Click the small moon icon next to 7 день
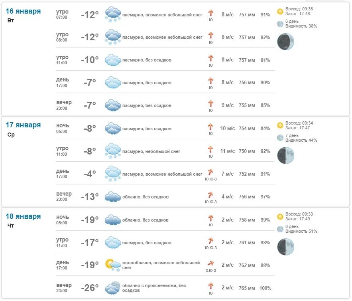The image size is (352, 301). 280,138
